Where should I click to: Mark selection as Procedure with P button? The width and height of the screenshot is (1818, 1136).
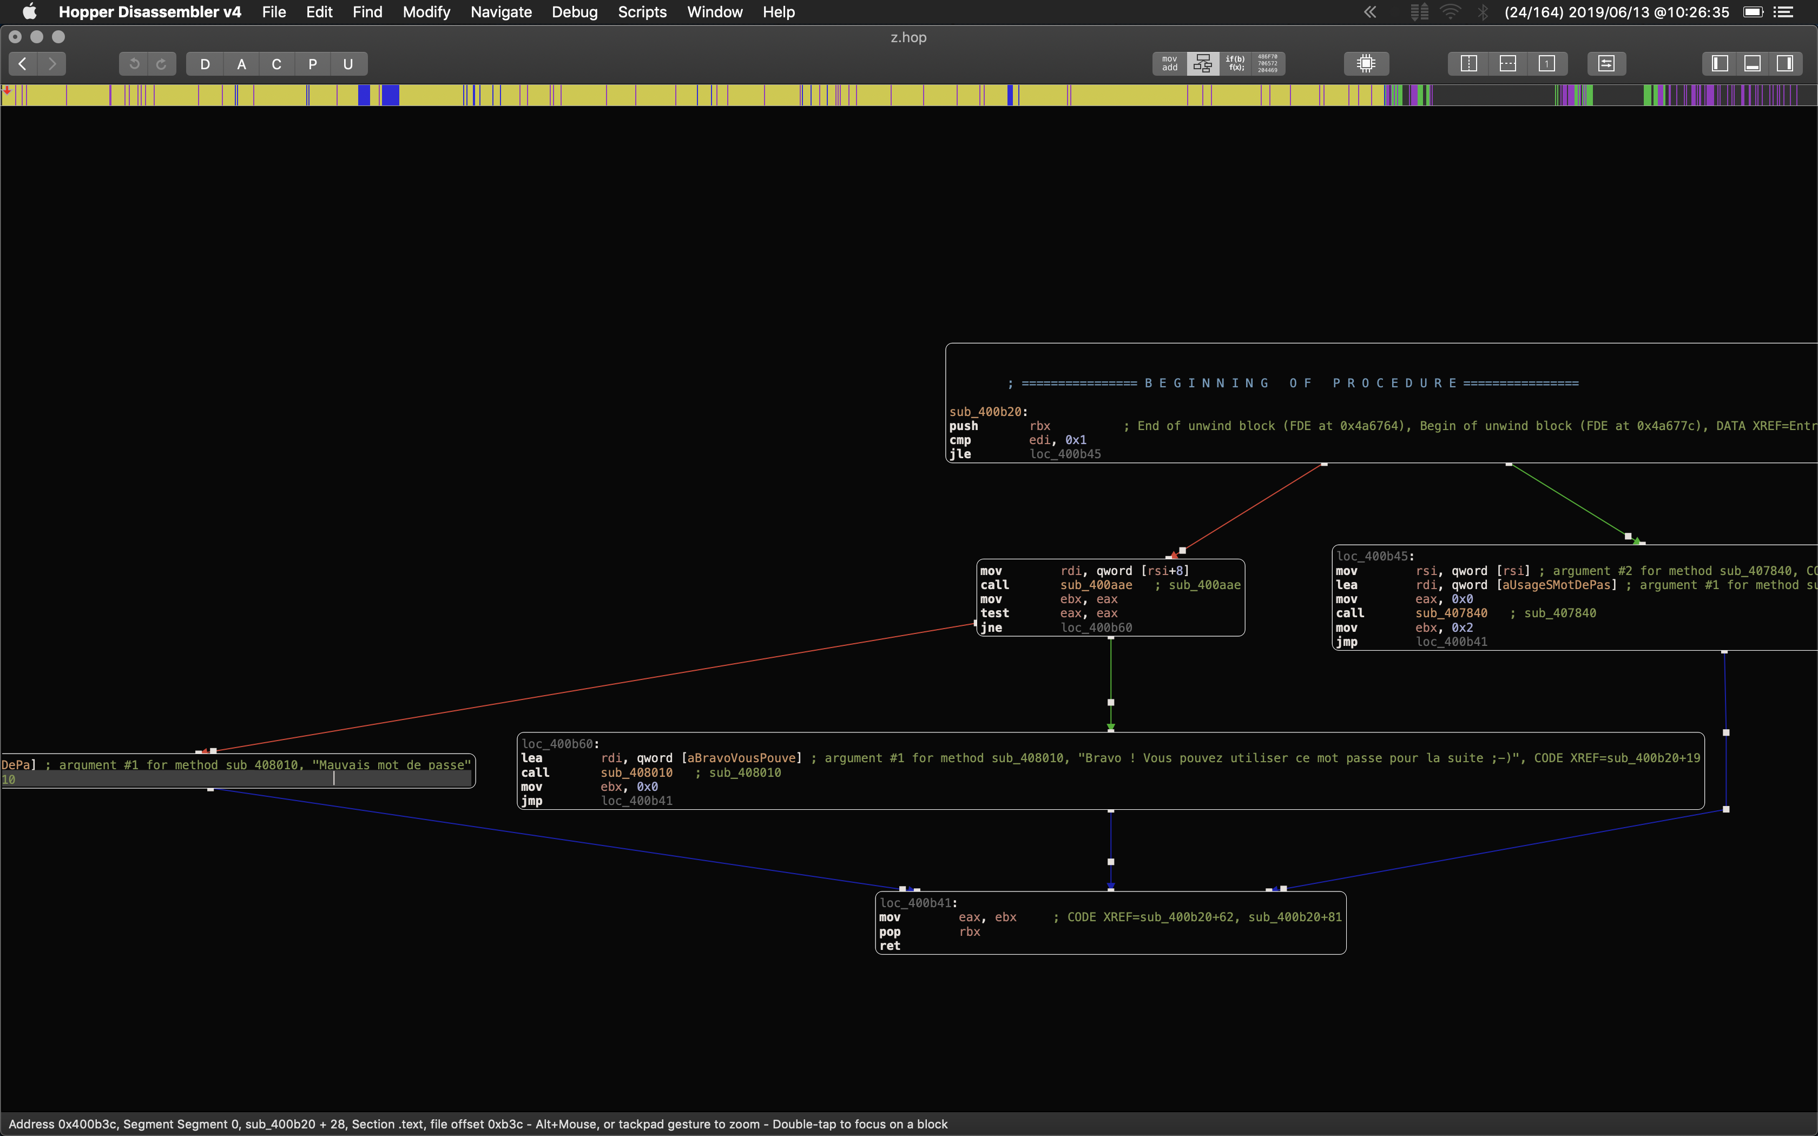coord(313,64)
